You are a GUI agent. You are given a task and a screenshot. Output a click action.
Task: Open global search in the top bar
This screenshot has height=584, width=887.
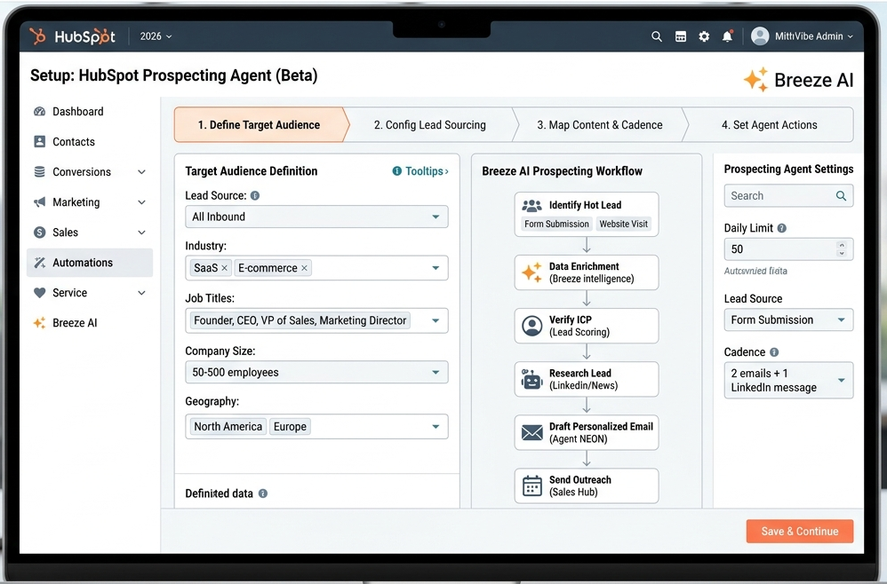657,36
